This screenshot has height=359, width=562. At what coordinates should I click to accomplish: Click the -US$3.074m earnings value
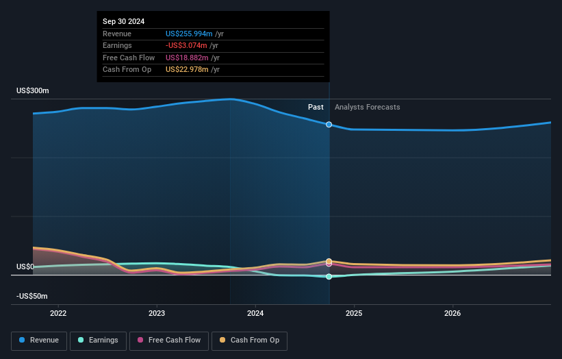pyautogui.click(x=186, y=45)
